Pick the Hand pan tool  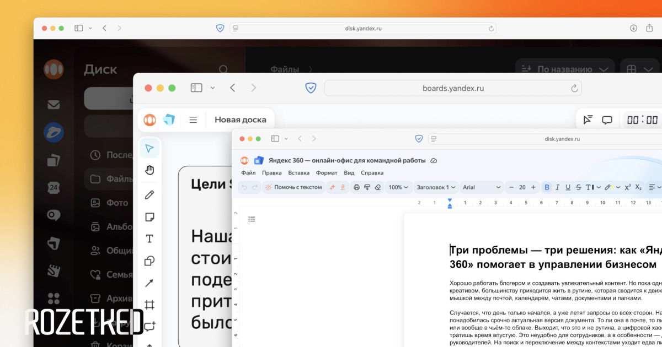[150, 170]
